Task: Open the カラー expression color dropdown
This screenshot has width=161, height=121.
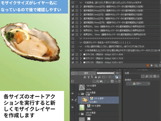Action: point(138,84)
